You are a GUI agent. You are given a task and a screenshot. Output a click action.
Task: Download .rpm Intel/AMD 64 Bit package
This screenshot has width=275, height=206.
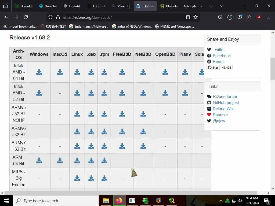(x=104, y=72)
